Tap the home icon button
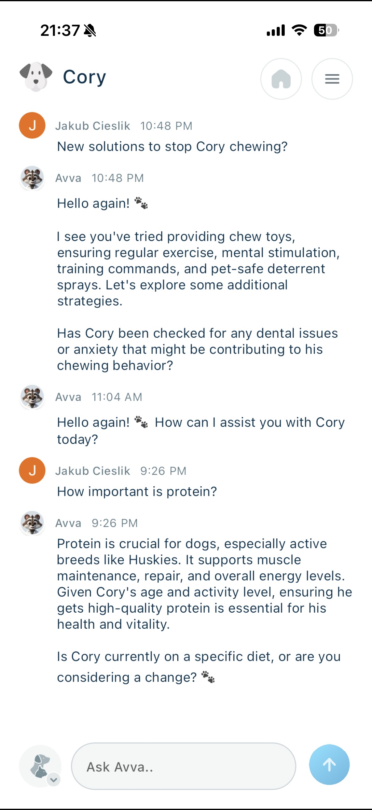The width and height of the screenshot is (372, 810). pos(281,78)
